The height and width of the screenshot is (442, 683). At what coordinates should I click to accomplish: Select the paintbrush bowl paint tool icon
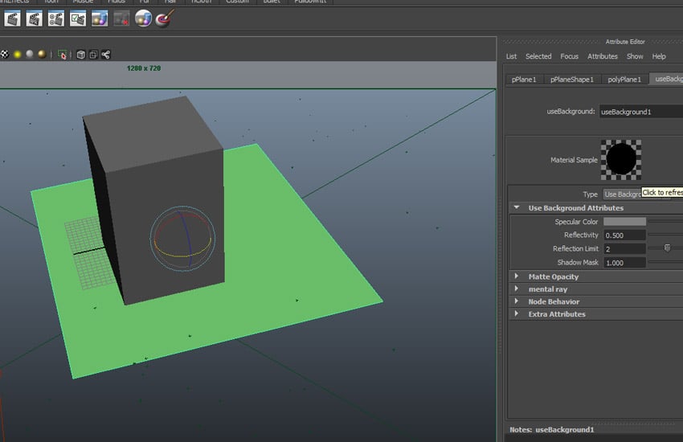tap(165, 18)
